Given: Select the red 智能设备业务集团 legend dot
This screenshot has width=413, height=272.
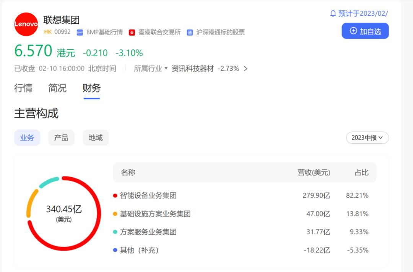Looking at the screenshot, I should click(115, 195).
